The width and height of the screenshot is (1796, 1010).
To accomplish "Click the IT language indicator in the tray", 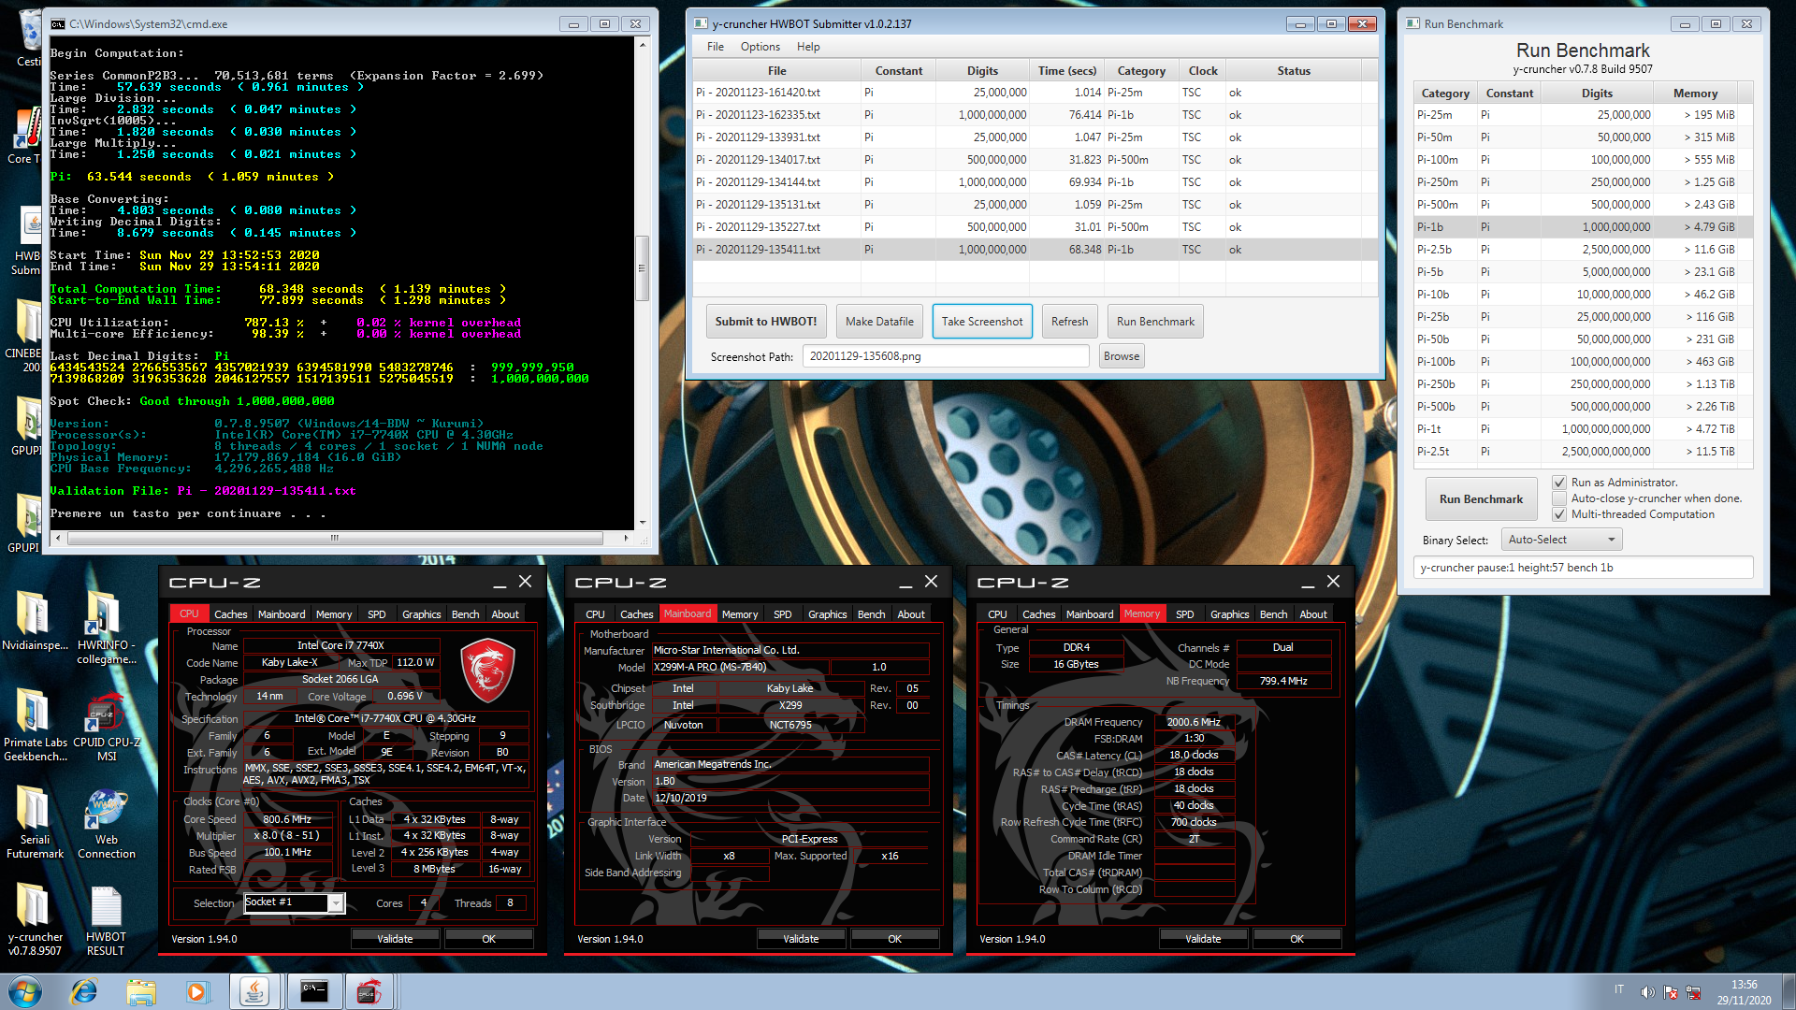I will 1618,990.
